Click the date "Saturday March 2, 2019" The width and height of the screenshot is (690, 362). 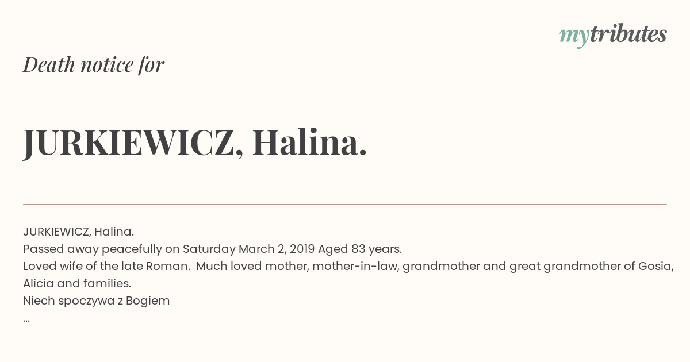[249, 249]
